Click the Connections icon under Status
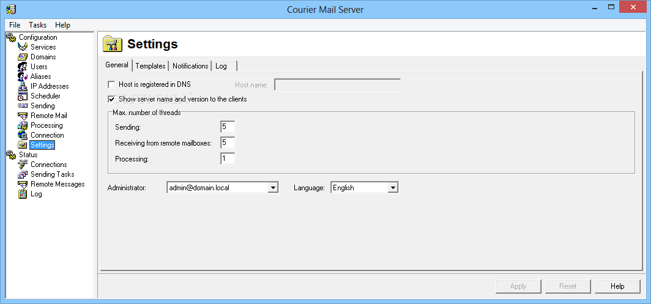The image size is (651, 304). (x=23, y=165)
